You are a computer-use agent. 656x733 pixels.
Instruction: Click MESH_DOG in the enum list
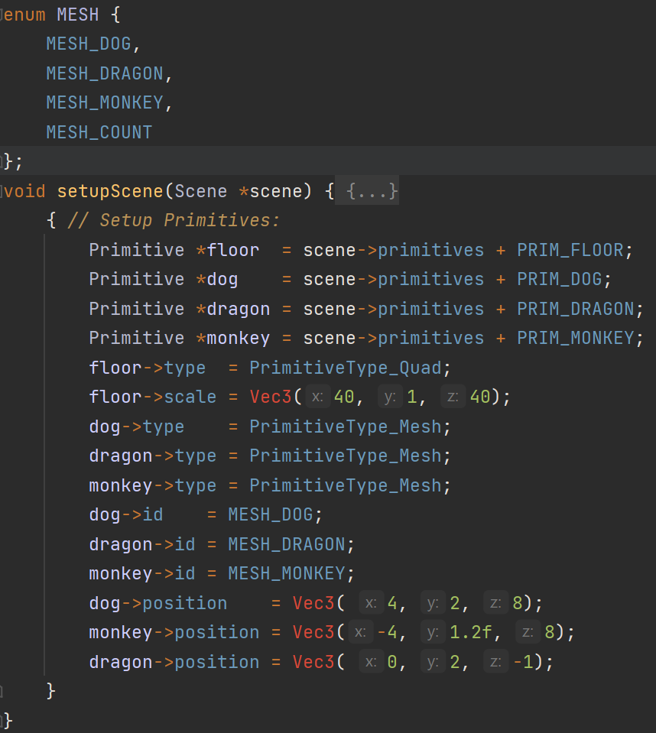(89, 44)
